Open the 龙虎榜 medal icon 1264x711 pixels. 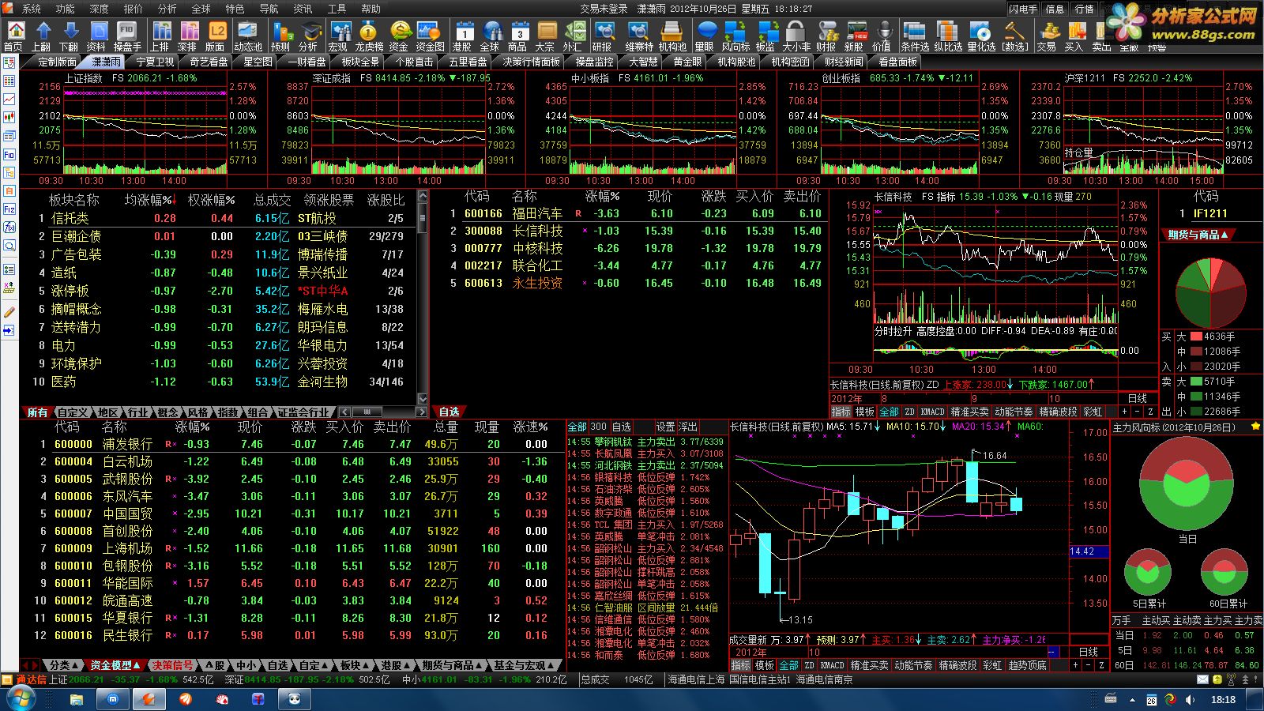click(x=369, y=36)
